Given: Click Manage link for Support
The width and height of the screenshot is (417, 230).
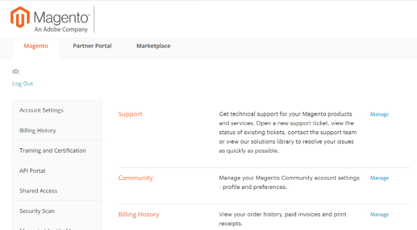Looking at the screenshot, I should tap(379, 114).
